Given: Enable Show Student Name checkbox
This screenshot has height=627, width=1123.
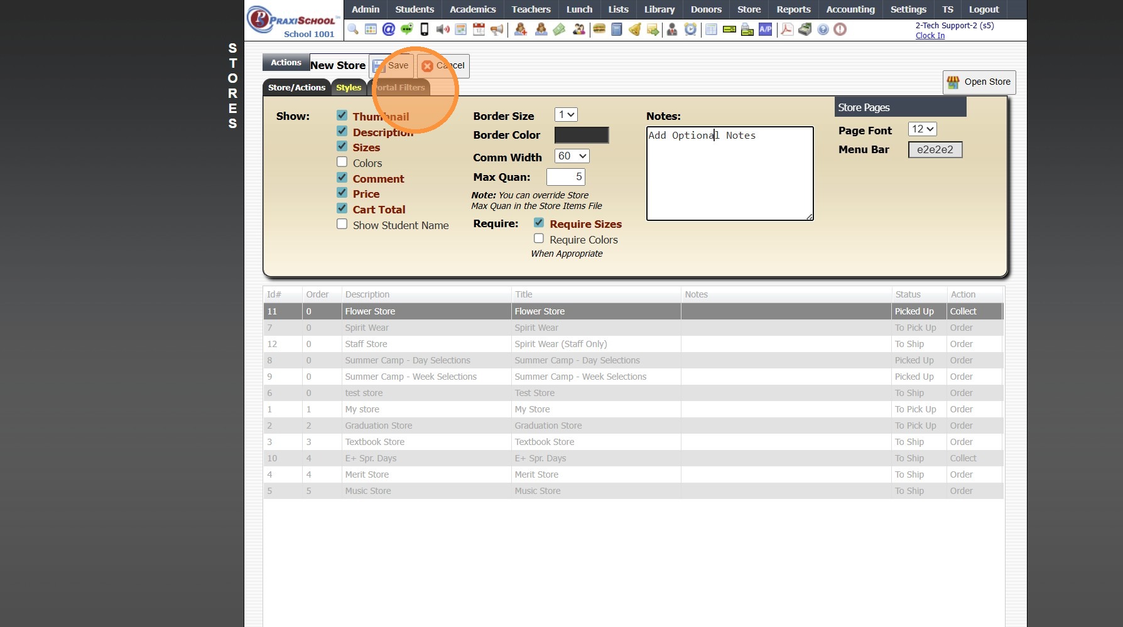Looking at the screenshot, I should (342, 224).
